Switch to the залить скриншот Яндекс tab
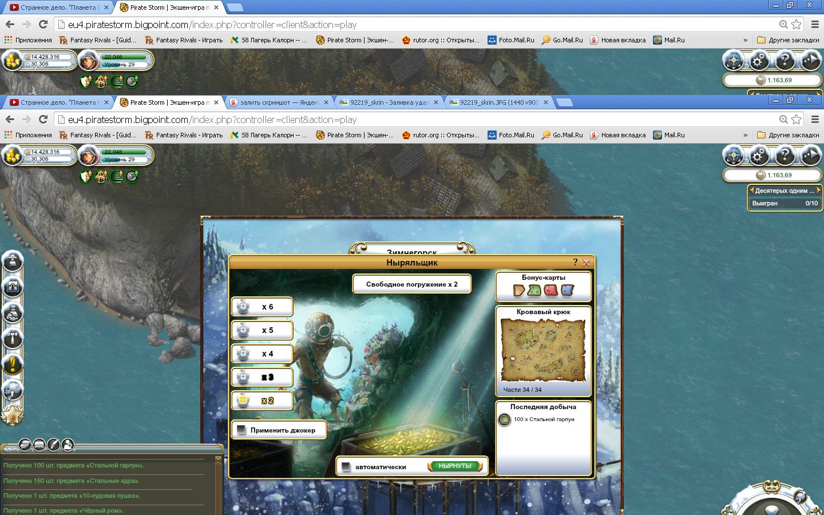Viewport: 824px width, 515px height. (279, 102)
